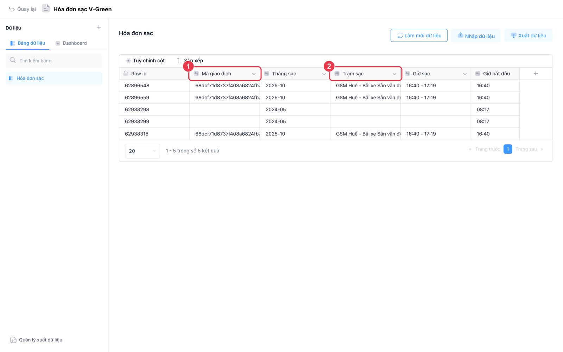563x352 pixels.
Task: Select cell with Row id 62896548
Action: coord(154,86)
